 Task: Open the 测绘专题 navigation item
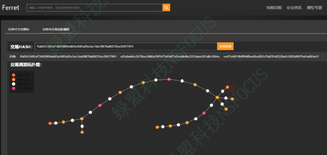click(315, 8)
